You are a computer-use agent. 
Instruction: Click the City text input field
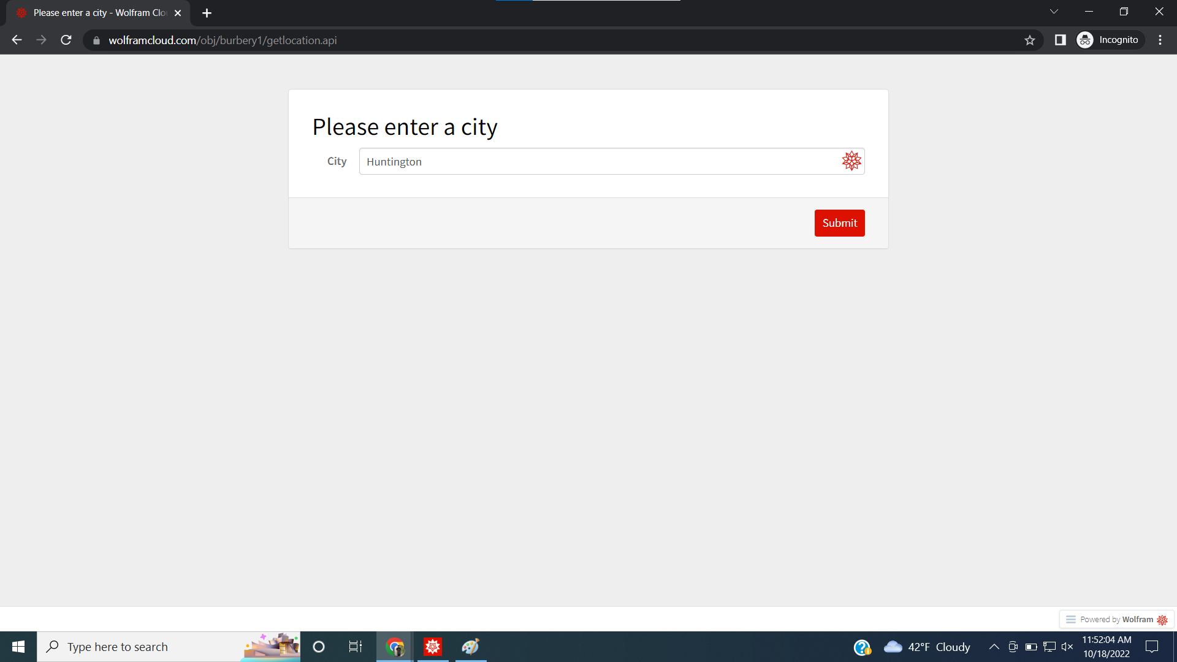(x=612, y=161)
